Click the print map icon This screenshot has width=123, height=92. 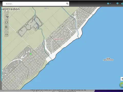6,34
